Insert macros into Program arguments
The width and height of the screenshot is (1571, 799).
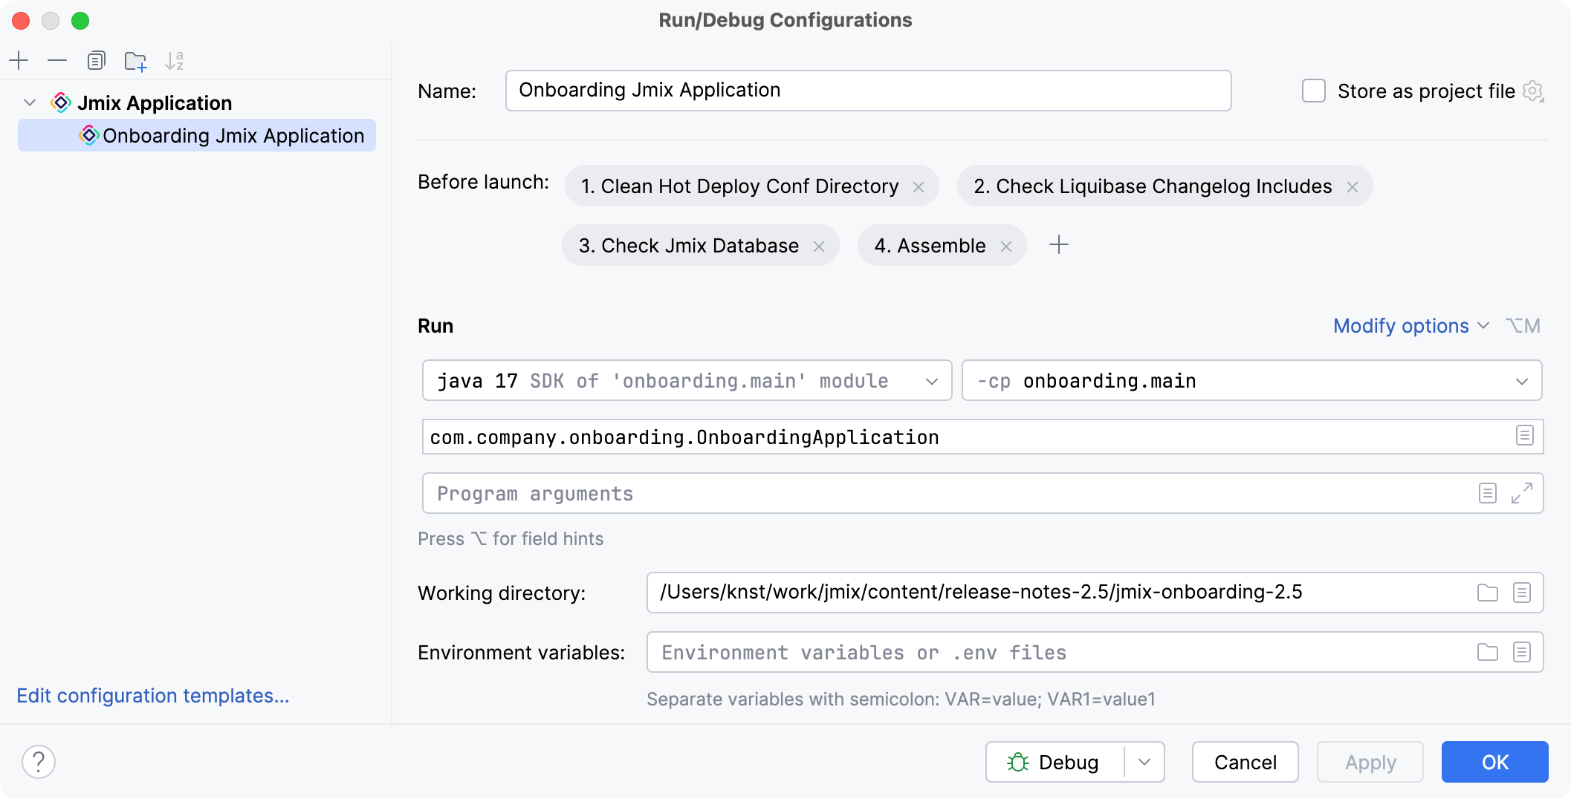(x=1488, y=493)
